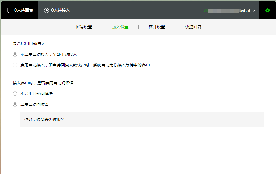Click the 不启用自动问候语 label text

click(x=36, y=94)
